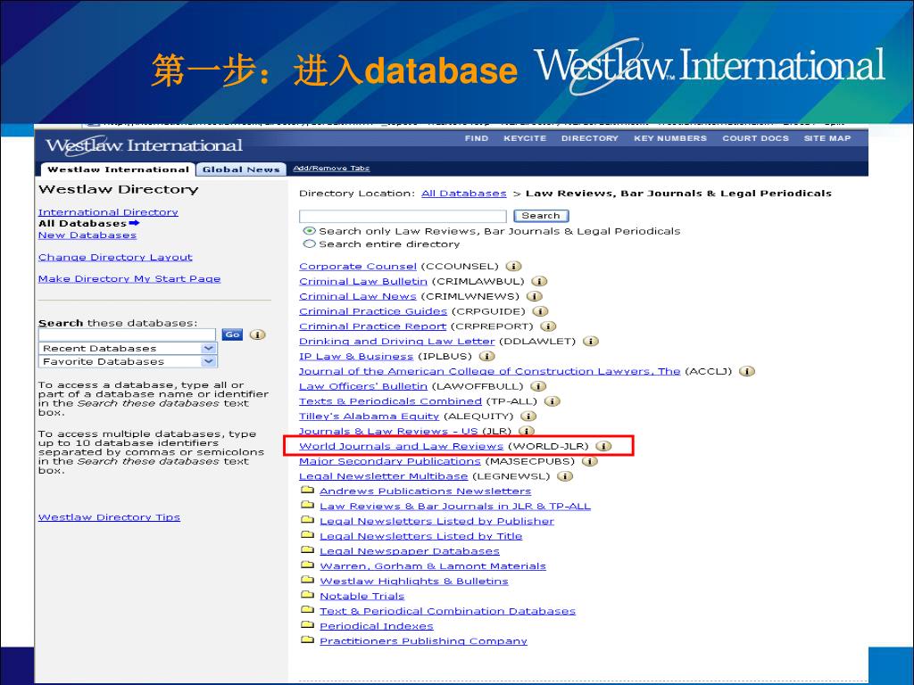Open folder icon for Andrews Publications Newsletters
Screen dimensions: 914x685
coord(307,490)
